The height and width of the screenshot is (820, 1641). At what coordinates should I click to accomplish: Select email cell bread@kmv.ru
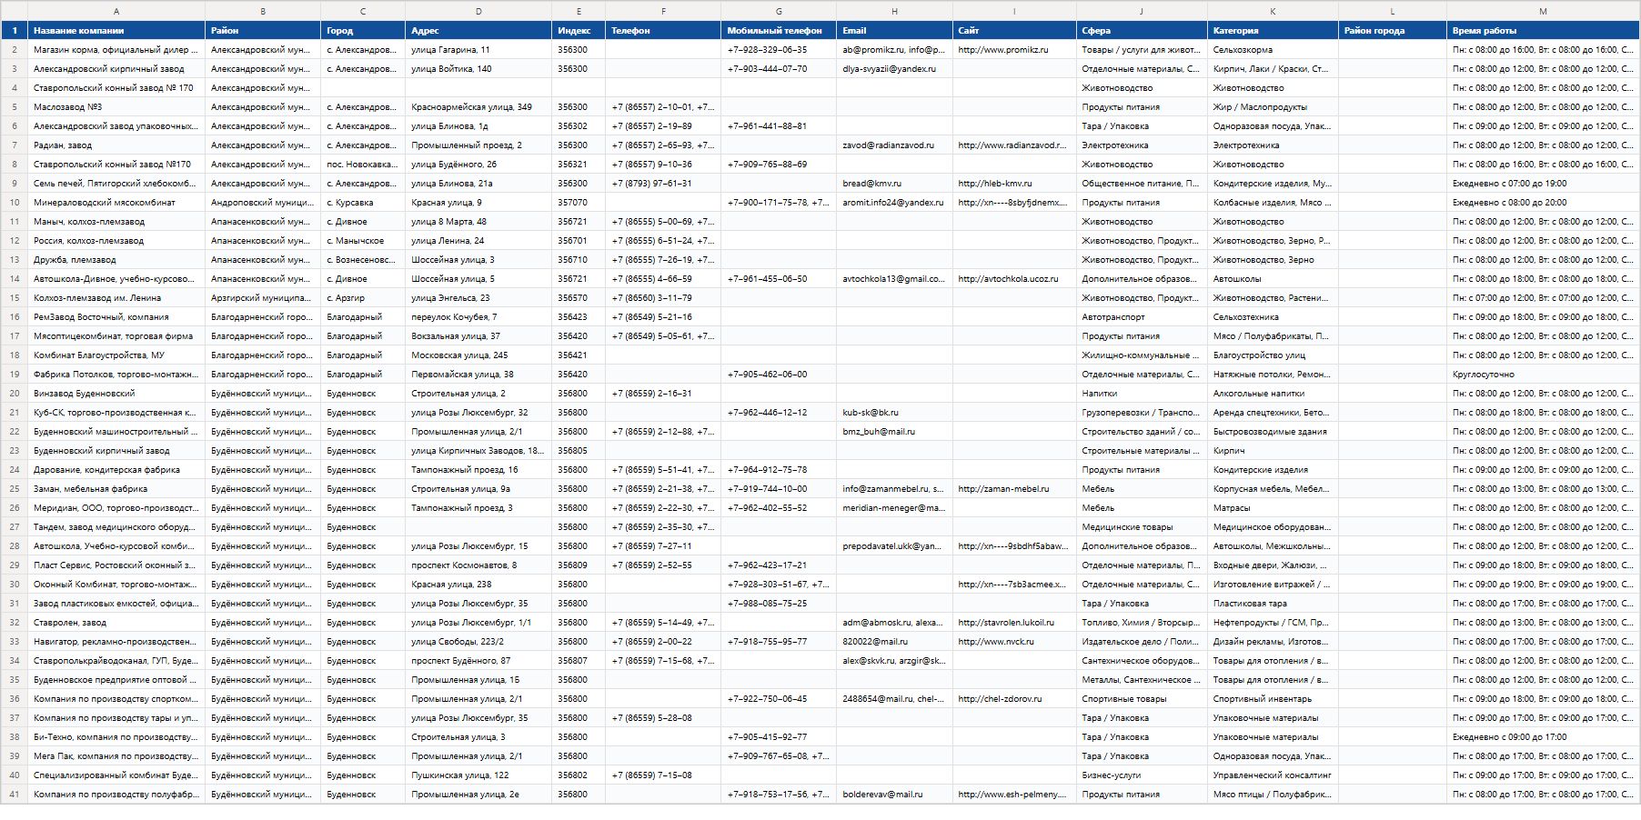tap(894, 184)
